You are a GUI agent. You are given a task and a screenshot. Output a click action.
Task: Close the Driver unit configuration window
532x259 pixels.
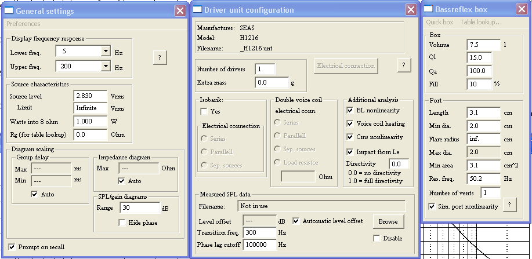(x=411, y=9)
